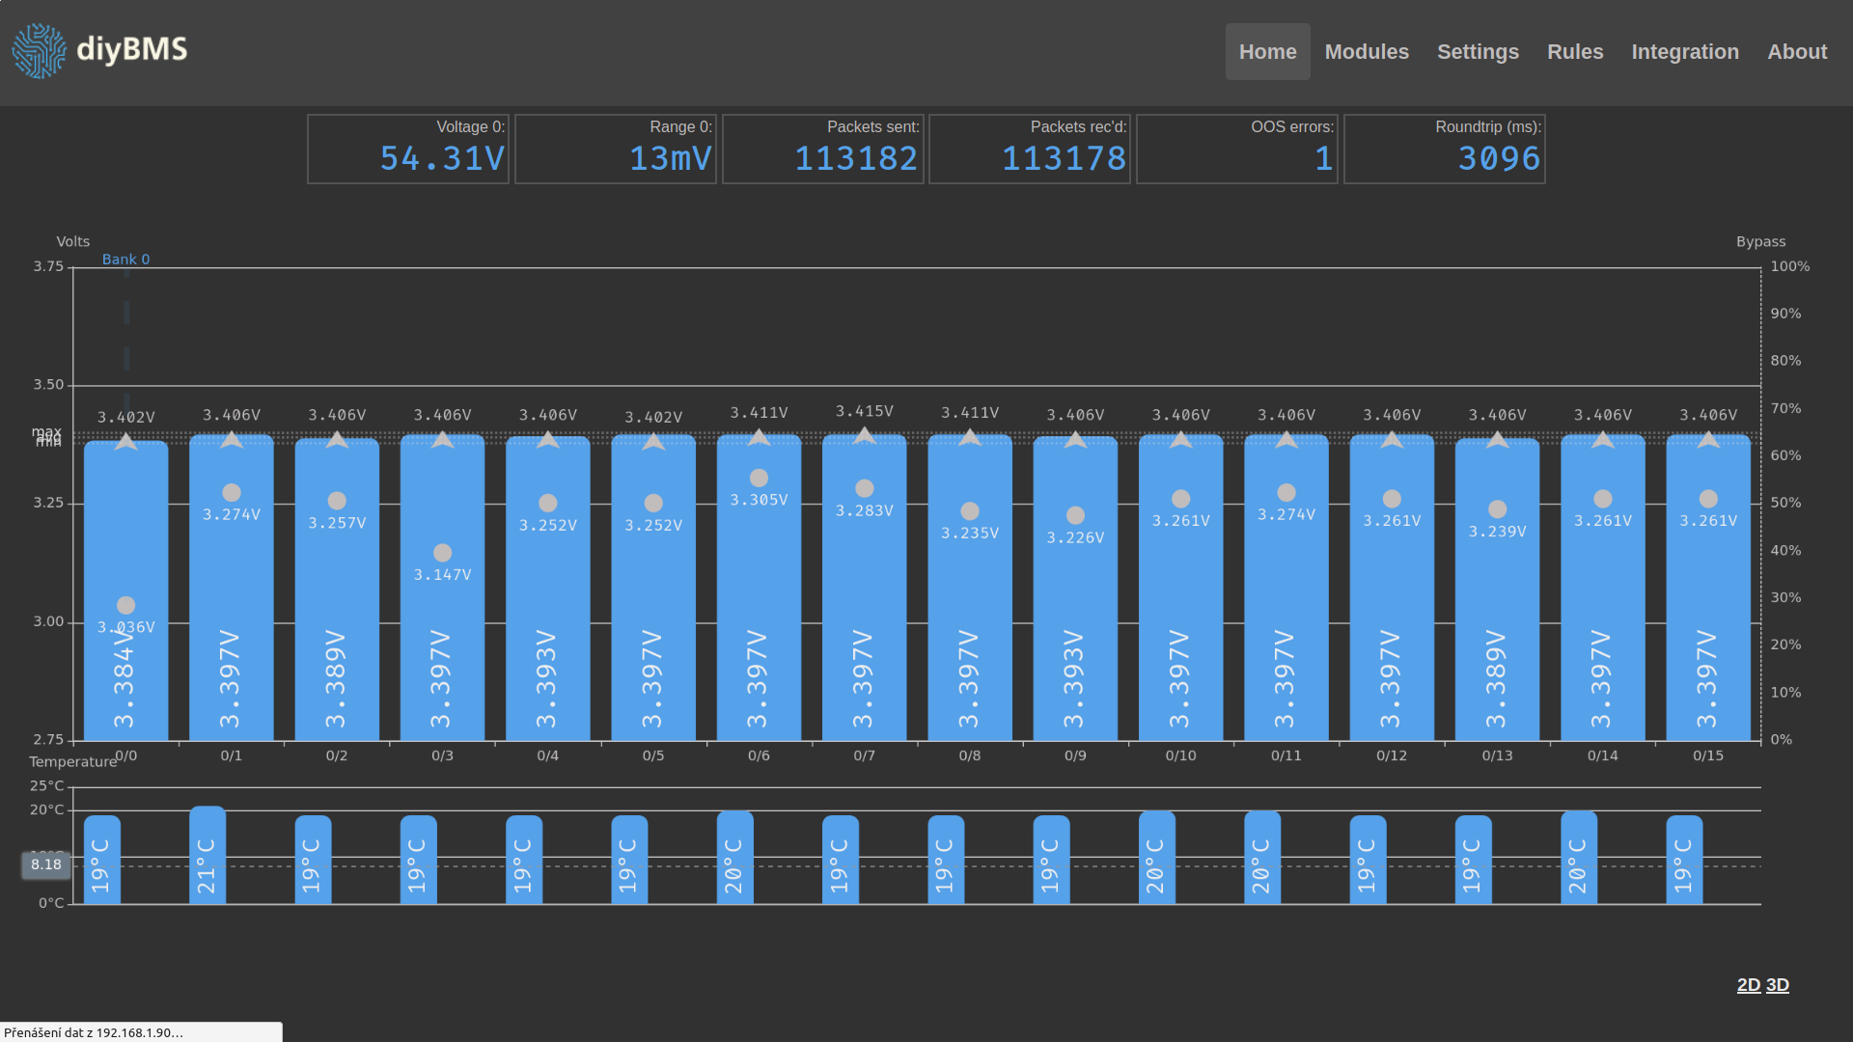Click the diyBMS logo icon

pyautogui.click(x=39, y=51)
